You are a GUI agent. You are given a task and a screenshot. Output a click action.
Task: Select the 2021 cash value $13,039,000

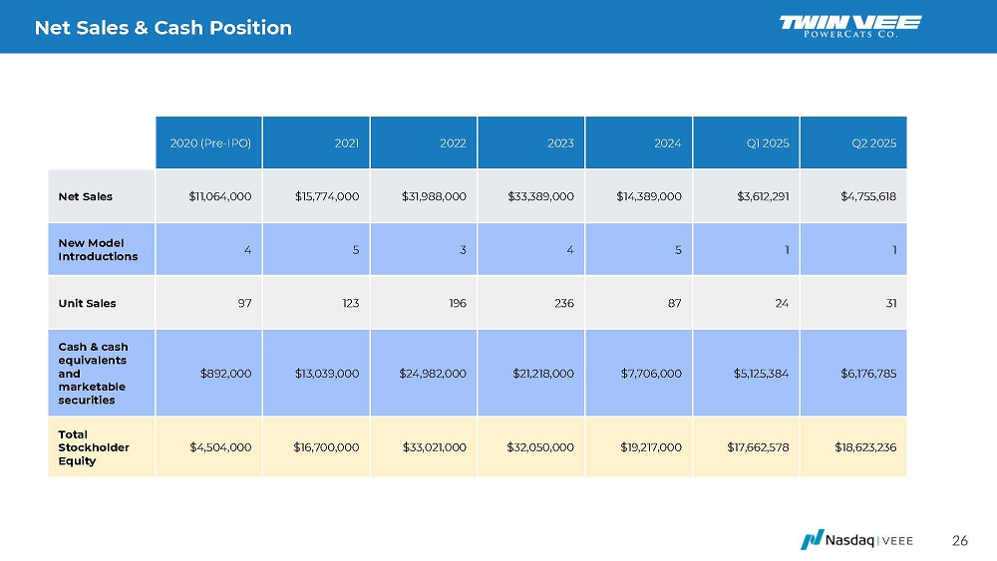coord(326,373)
